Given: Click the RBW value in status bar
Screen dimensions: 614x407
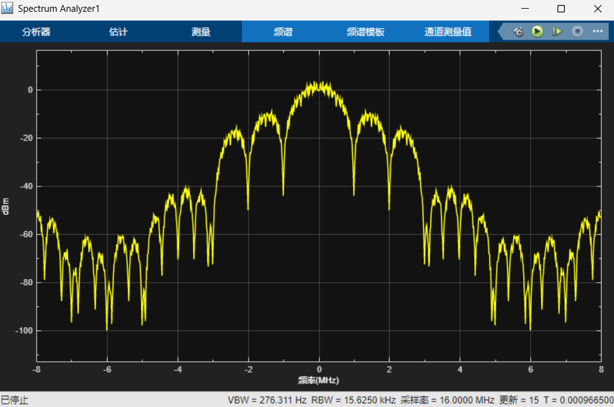Looking at the screenshot, I should point(354,400).
